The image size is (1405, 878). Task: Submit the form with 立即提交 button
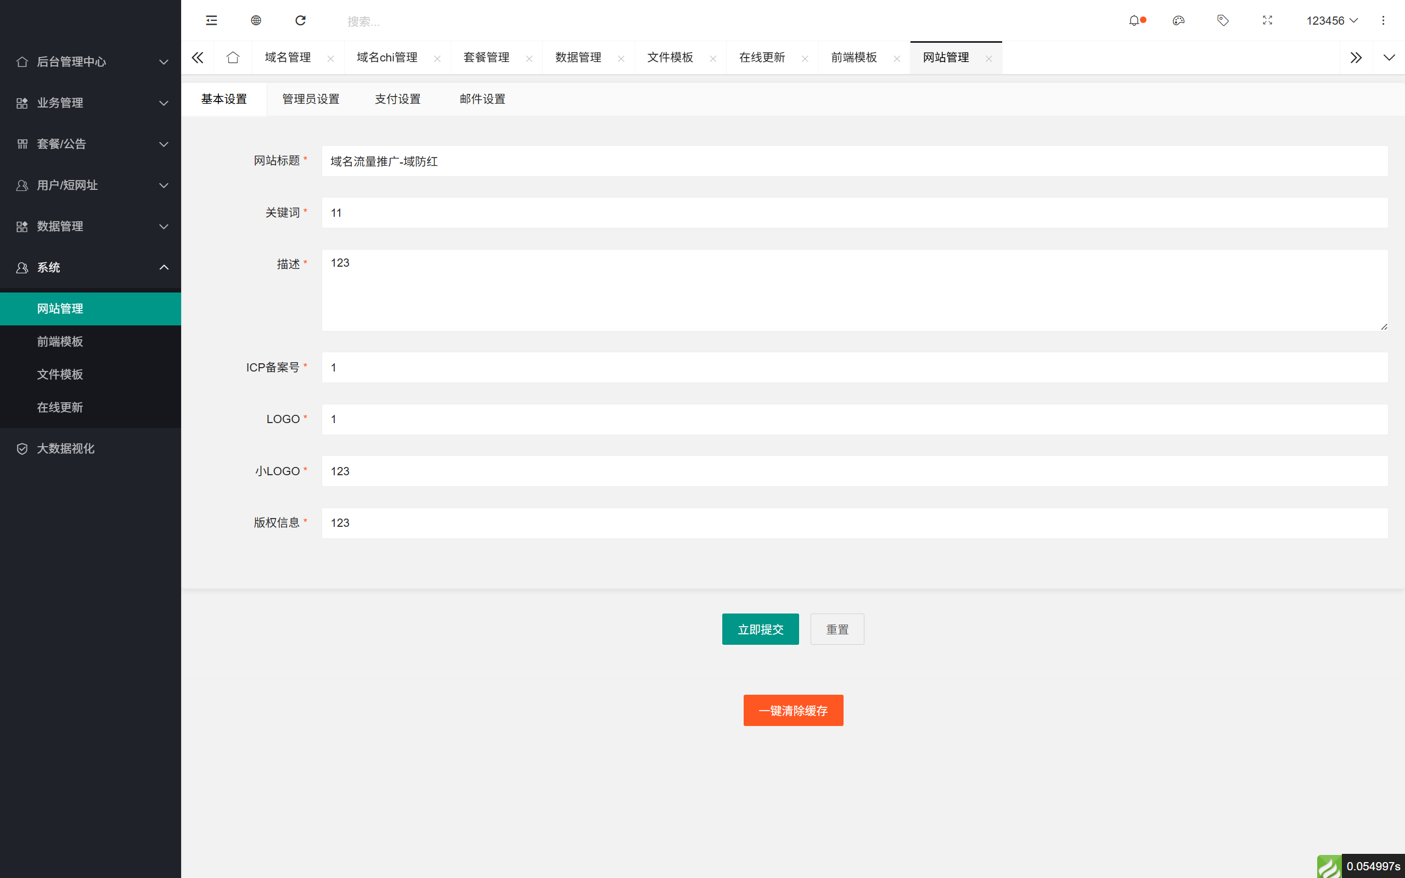point(760,629)
